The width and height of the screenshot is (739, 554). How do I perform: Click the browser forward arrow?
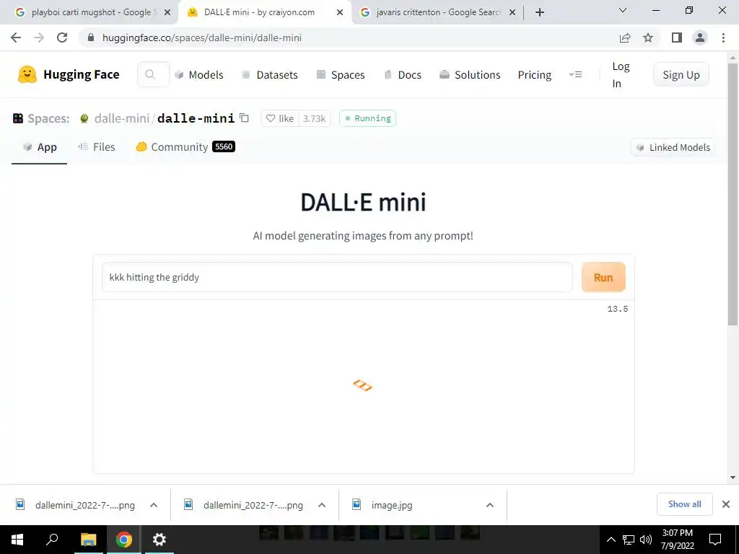click(x=39, y=38)
